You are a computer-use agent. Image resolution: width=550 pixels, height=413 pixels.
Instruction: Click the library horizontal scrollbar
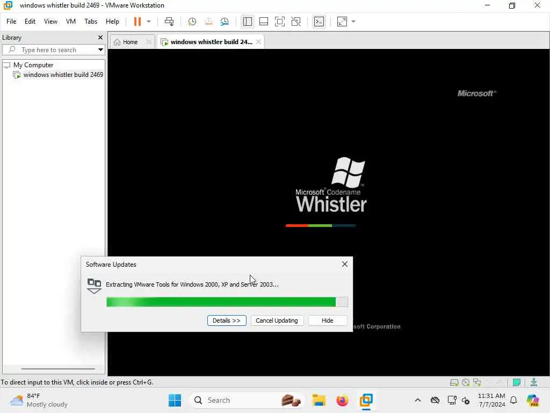click(x=58, y=369)
